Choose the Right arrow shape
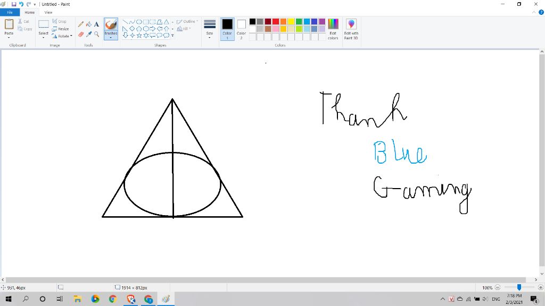Image resolution: width=545 pixels, height=306 pixels. (x=153, y=29)
